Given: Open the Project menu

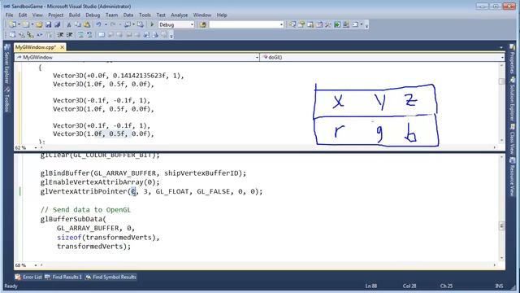Looking at the screenshot, I should pos(56,15).
